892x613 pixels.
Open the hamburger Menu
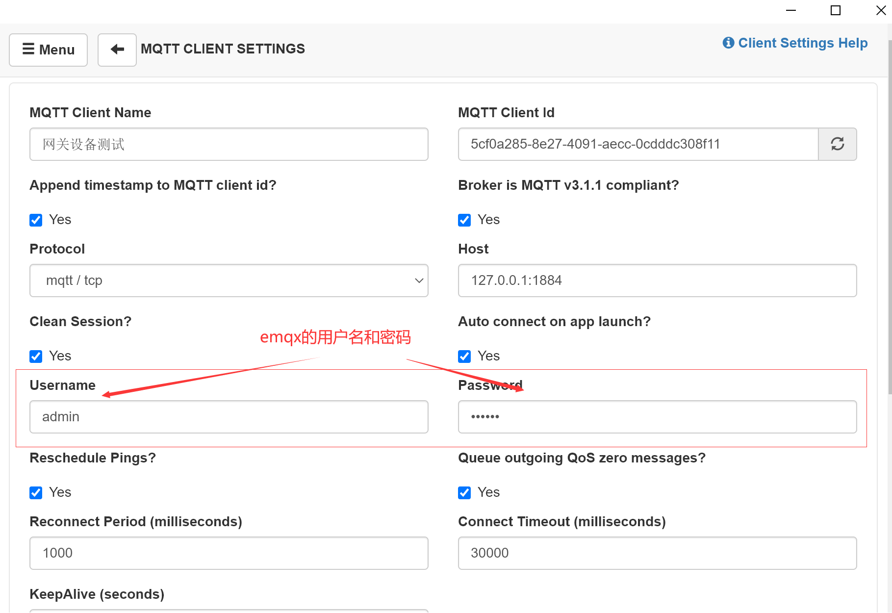48,50
